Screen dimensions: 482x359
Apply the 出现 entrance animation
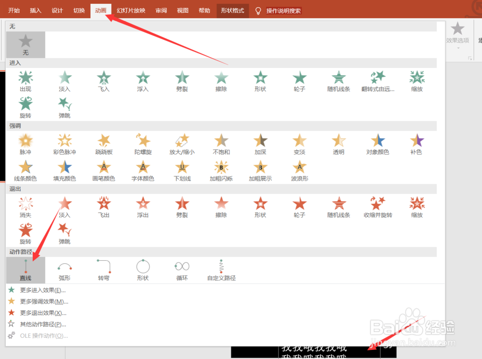point(26,81)
